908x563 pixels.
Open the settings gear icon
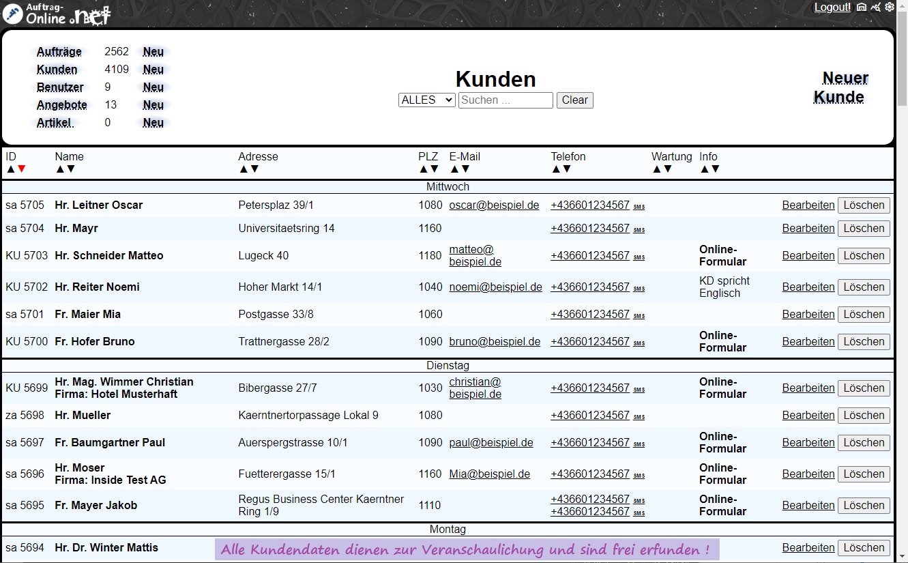pos(890,7)
